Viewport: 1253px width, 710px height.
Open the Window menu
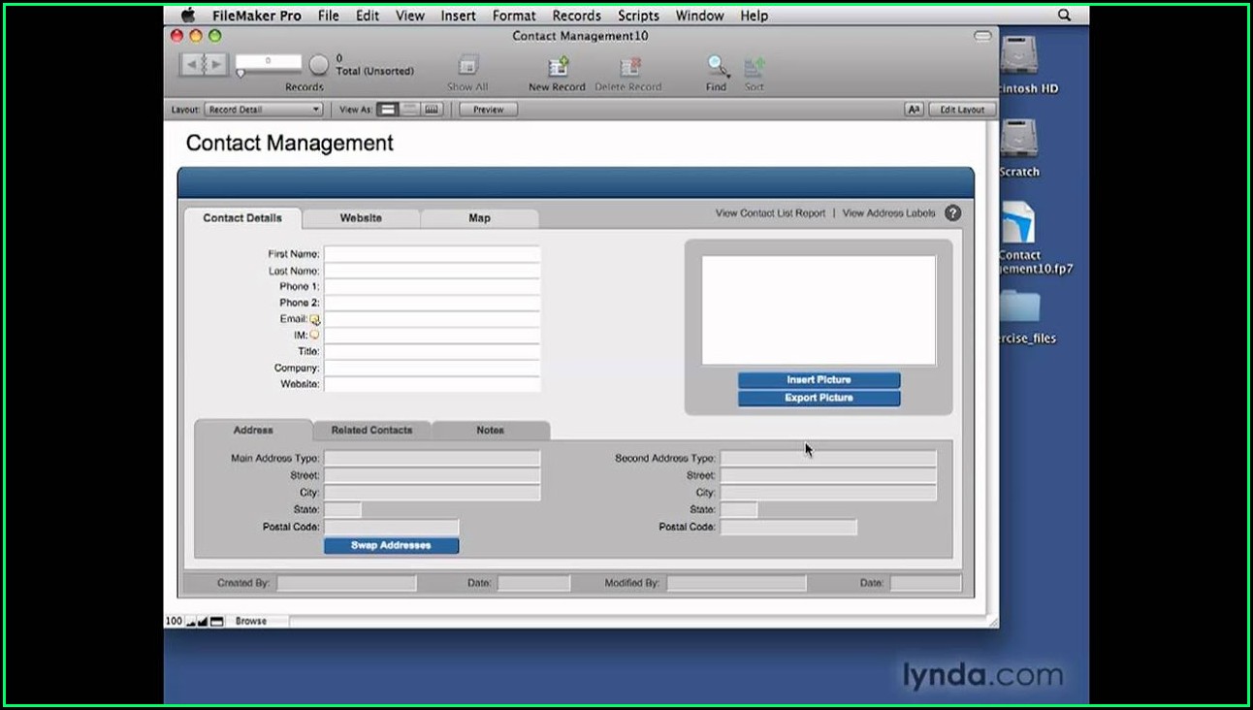(x=699, y=16)
